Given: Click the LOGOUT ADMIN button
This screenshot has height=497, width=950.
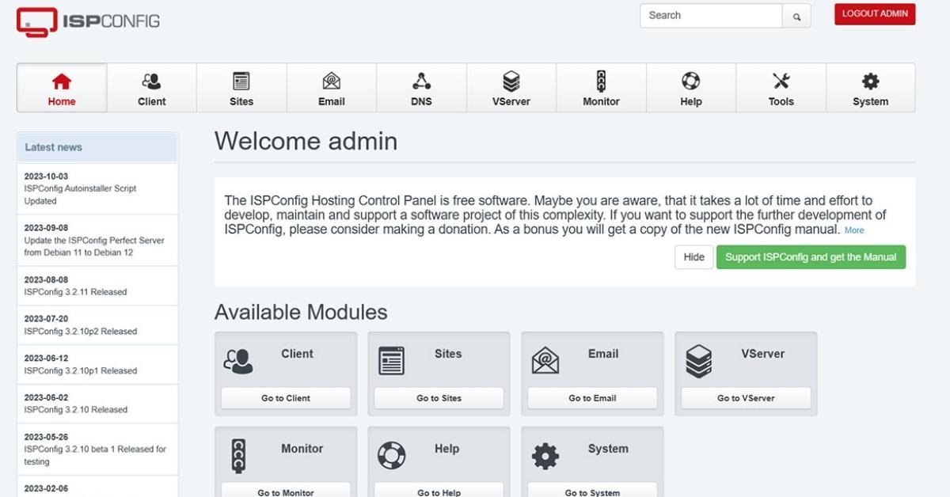Looking at the screenshot, I should point(875,14).
